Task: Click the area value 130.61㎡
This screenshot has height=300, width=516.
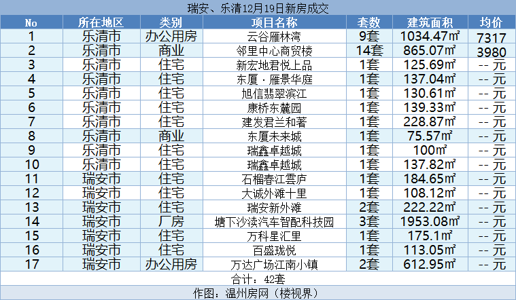Action: (x=430, y=93)
